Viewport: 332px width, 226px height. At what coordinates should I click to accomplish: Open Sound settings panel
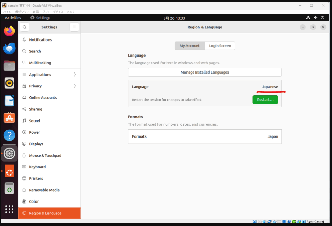coord(50,121)
